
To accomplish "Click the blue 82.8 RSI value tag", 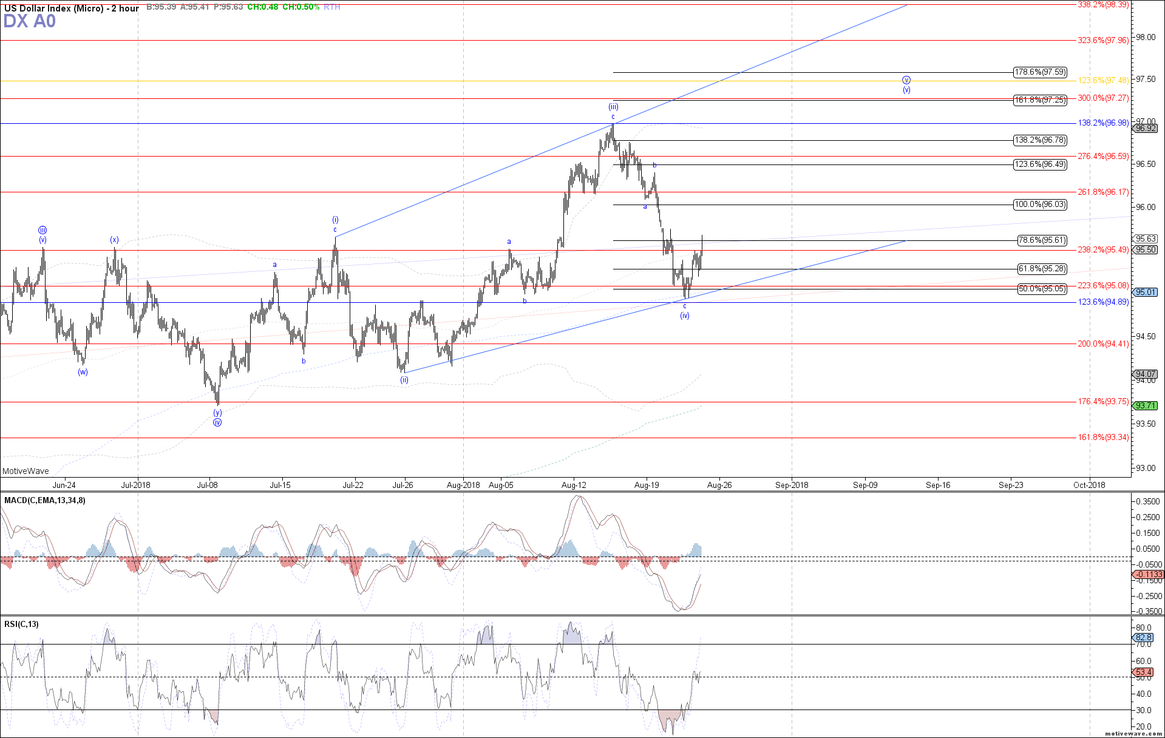I will 1143,638.
